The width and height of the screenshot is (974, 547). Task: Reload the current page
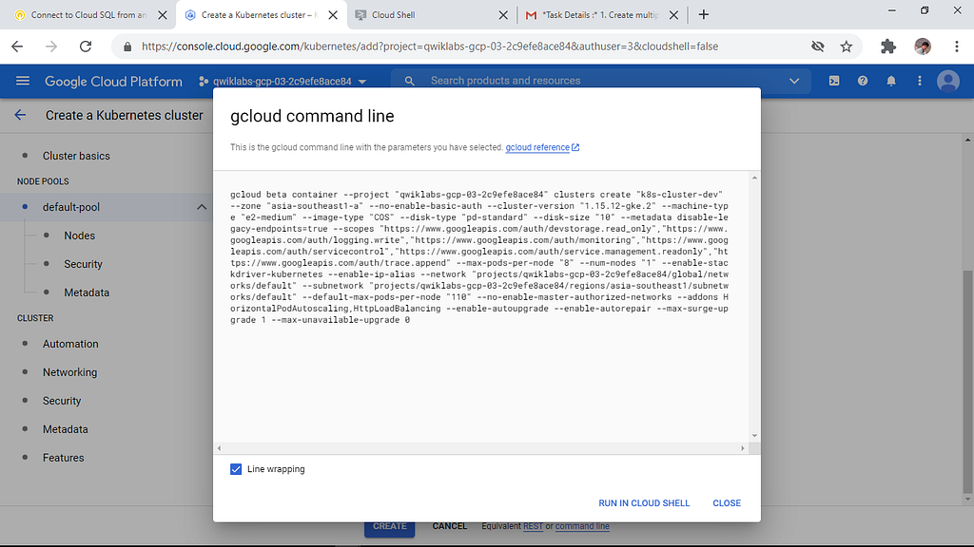86,47
